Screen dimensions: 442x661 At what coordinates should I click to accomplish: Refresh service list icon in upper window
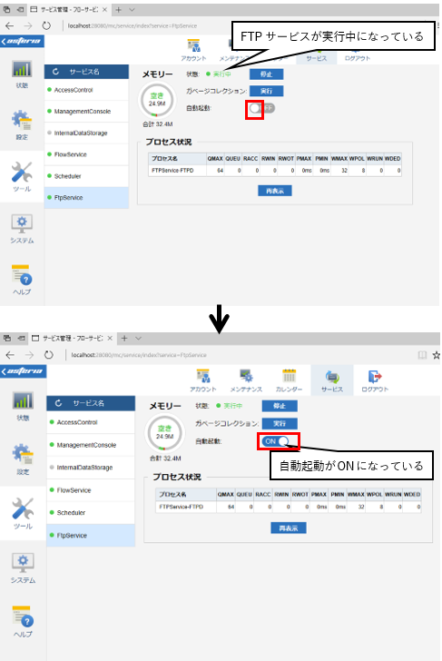point(55,72)
